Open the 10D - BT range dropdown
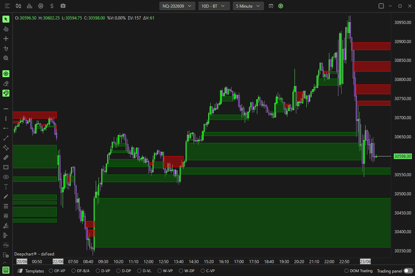415x276 pixels. [214, 6]
